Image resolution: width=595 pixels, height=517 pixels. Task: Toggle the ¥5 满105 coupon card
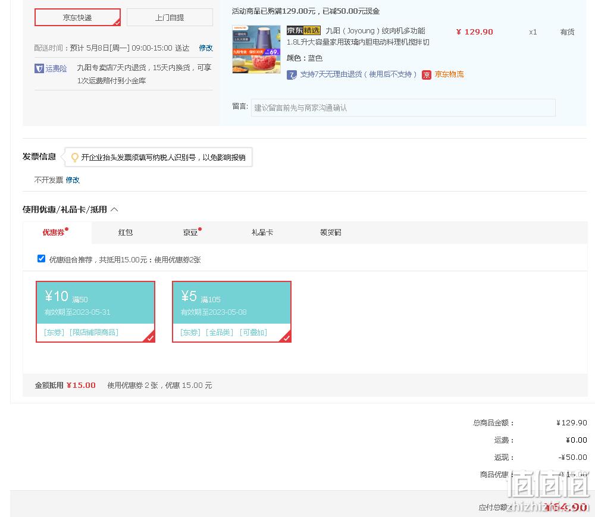231,312
